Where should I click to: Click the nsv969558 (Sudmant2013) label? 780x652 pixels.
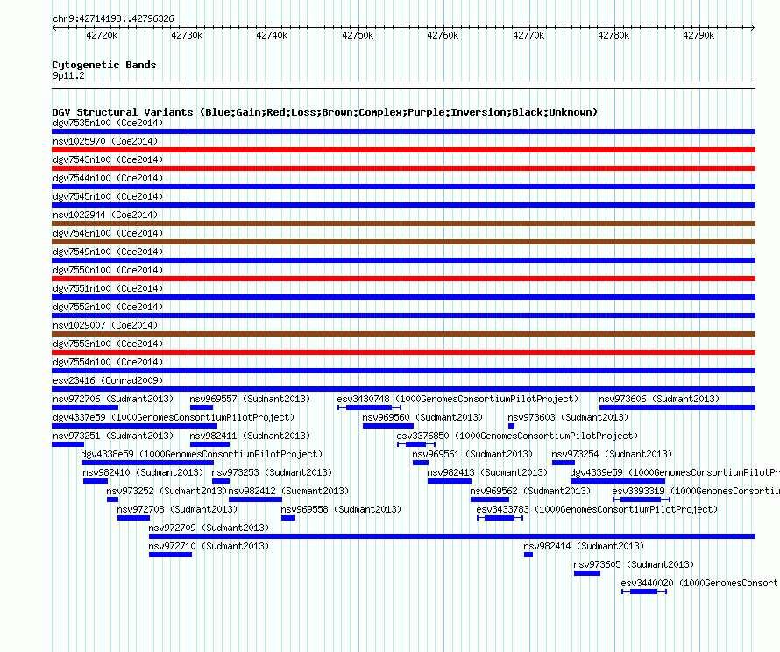(x=341, y=509)
